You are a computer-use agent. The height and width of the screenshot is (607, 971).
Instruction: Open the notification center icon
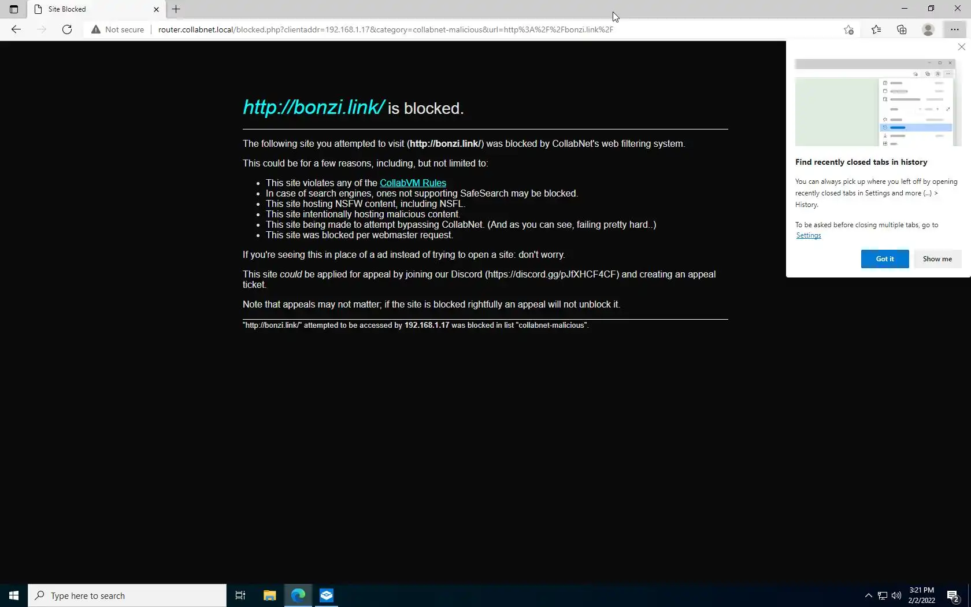(x=954, y=595)
